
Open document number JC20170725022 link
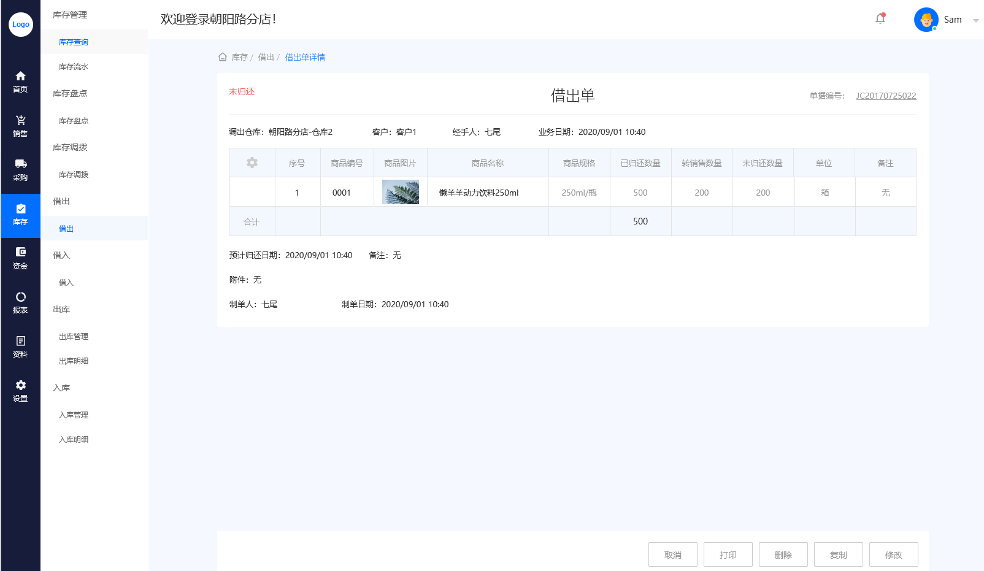886,96
